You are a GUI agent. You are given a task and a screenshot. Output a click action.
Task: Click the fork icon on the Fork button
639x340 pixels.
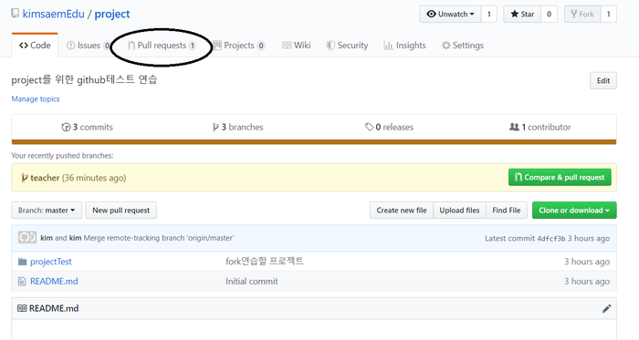(574, 15)
